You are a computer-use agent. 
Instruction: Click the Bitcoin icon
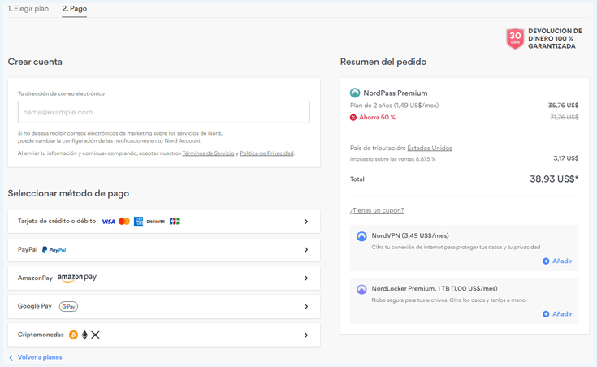pos(73,335)
